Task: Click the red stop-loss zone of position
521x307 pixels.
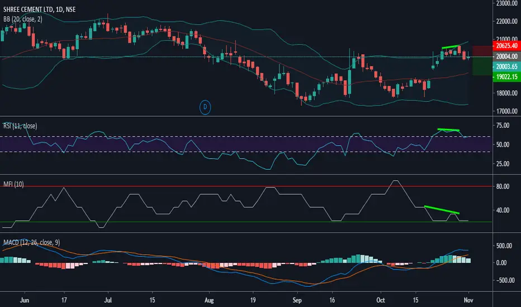Action: pyautogui.click(x=482, y=51)
